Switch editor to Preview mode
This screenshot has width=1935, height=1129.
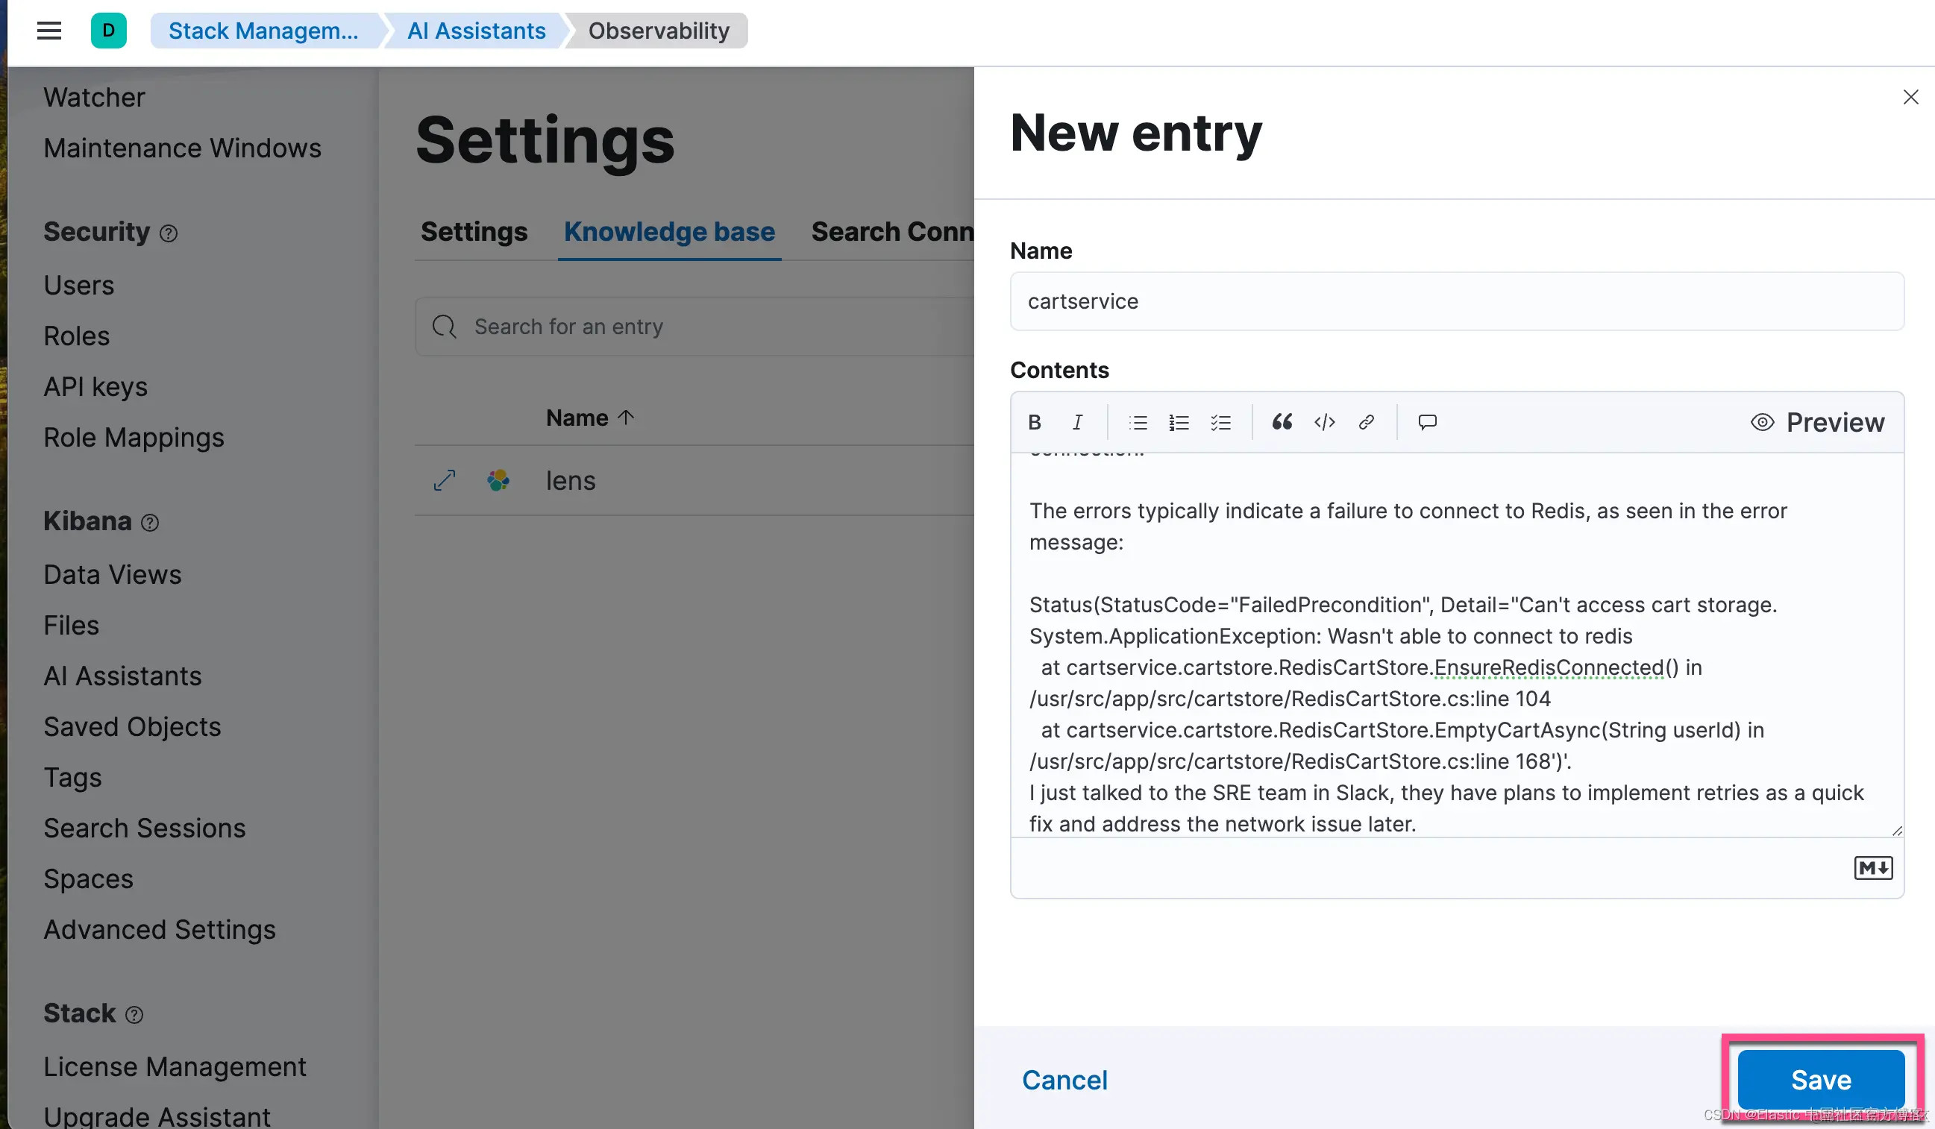[x=1816, y=422]
